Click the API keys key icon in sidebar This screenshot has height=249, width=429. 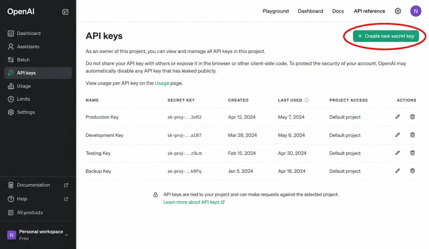point(11,73)
